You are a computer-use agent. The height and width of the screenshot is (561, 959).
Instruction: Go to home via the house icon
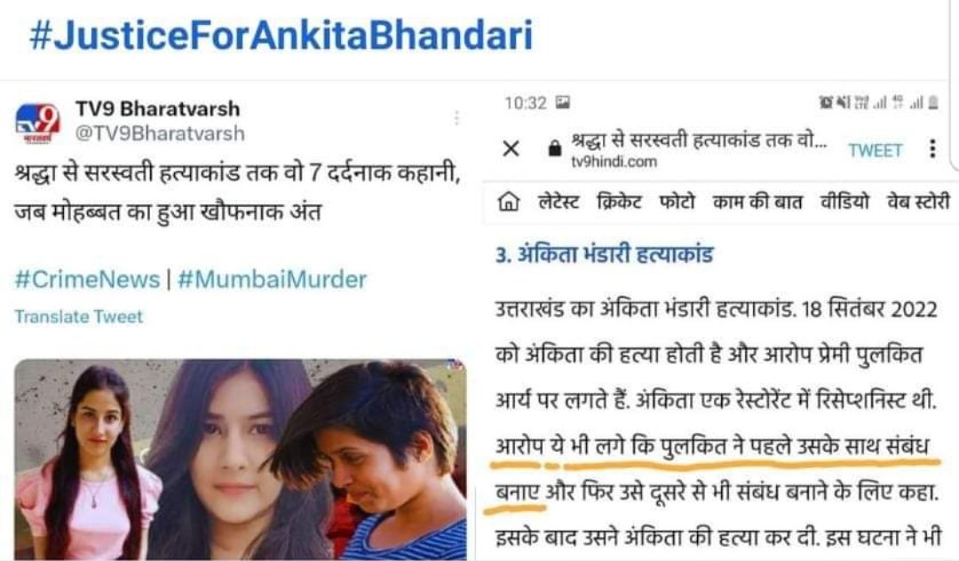(x=508, y=201)
